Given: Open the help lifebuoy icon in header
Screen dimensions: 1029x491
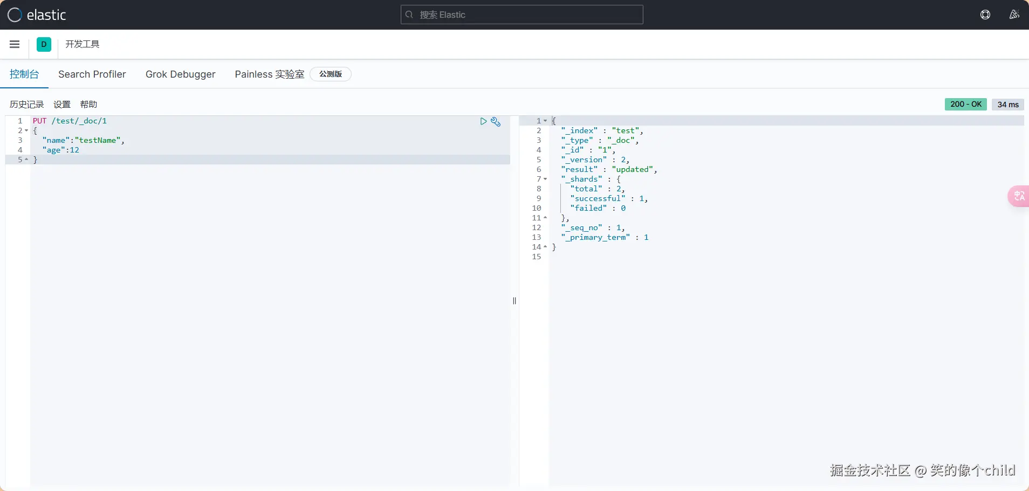Looking at the screenshot, I should [x=985, y=15].
